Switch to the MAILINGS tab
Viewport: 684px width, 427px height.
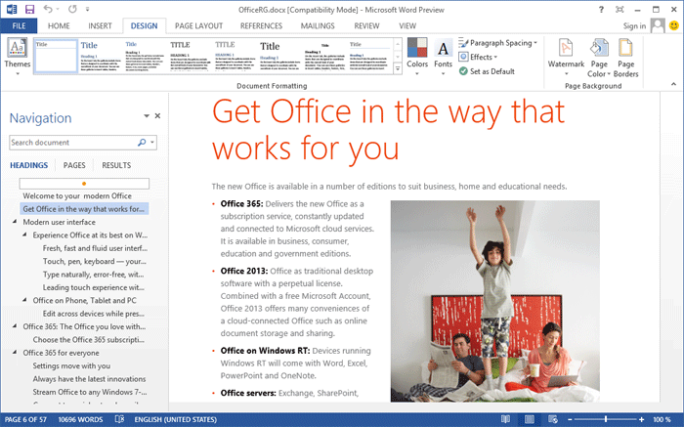click(318, 25)
